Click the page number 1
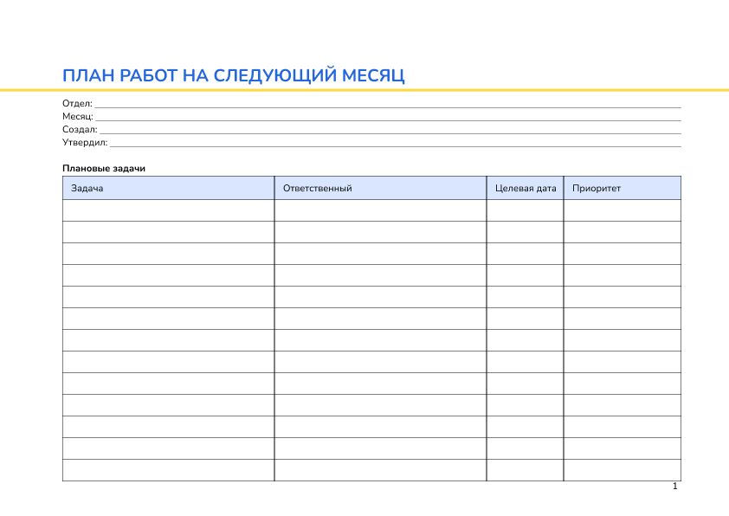 [674, 487]
